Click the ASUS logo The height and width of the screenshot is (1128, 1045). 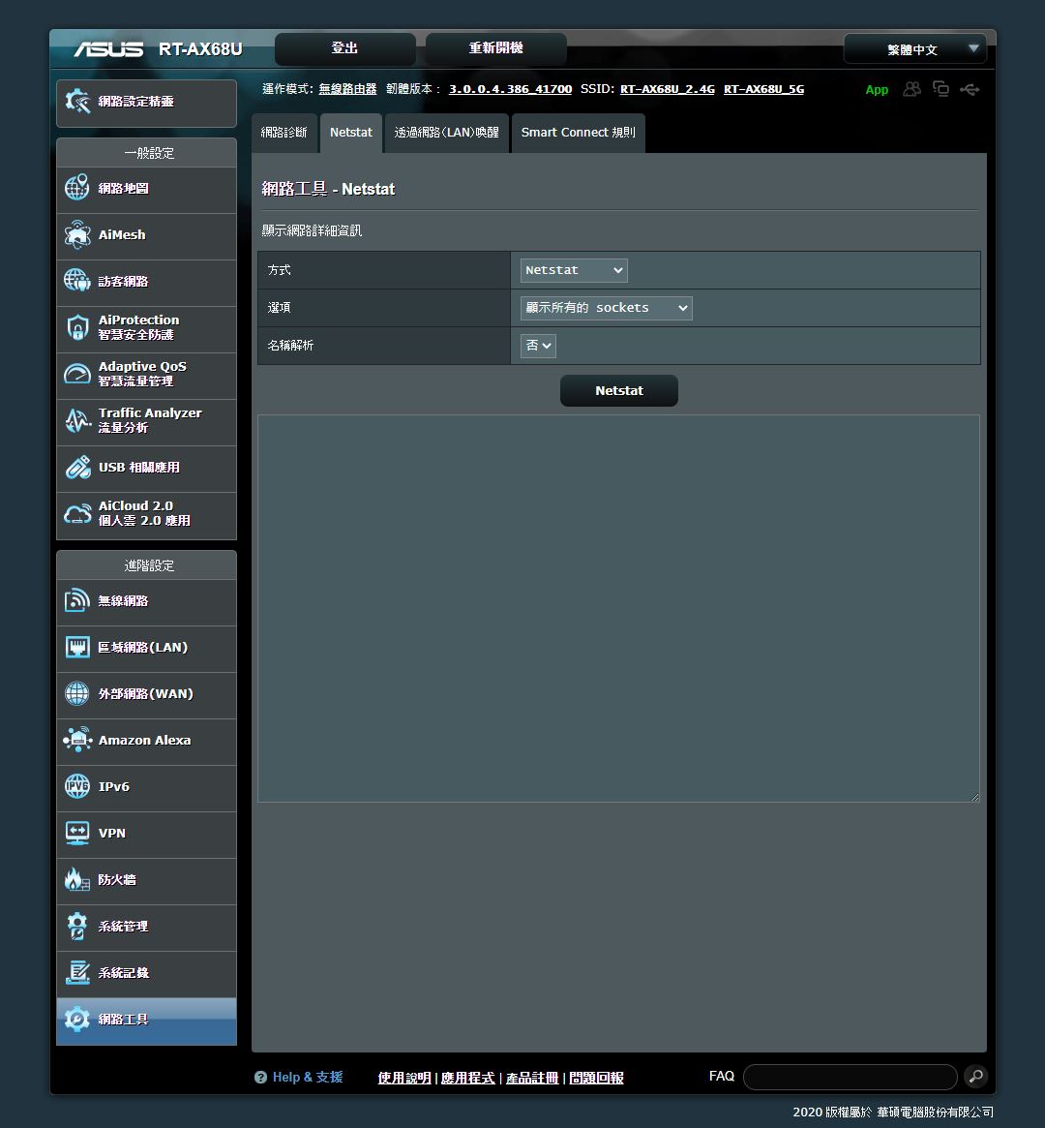(108, 49)
